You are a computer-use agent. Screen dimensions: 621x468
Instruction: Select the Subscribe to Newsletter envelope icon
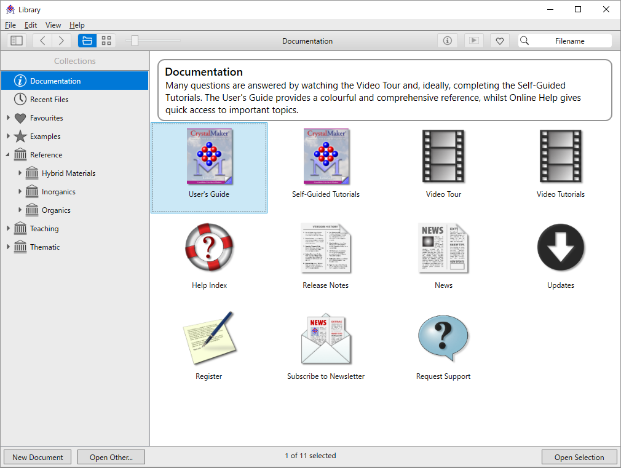point(325,339)
